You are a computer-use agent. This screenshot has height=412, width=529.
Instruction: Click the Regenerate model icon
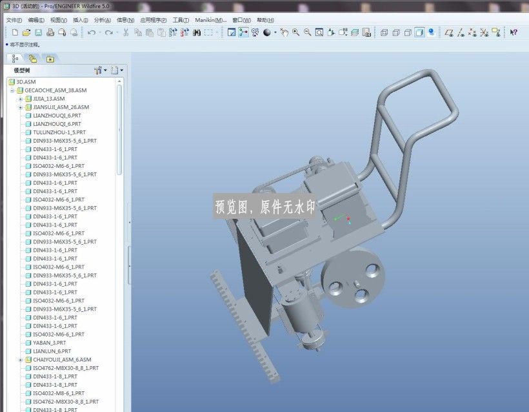click(173, 32)
